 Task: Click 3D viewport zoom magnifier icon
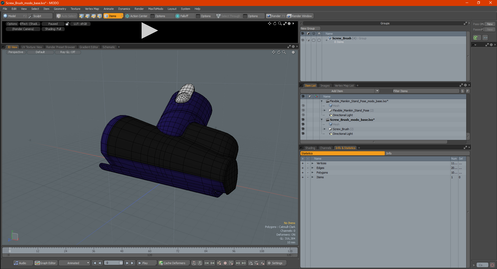[x=284, y=52]
